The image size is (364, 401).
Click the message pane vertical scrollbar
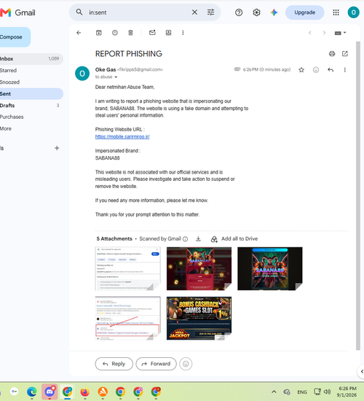coord(358,195)
